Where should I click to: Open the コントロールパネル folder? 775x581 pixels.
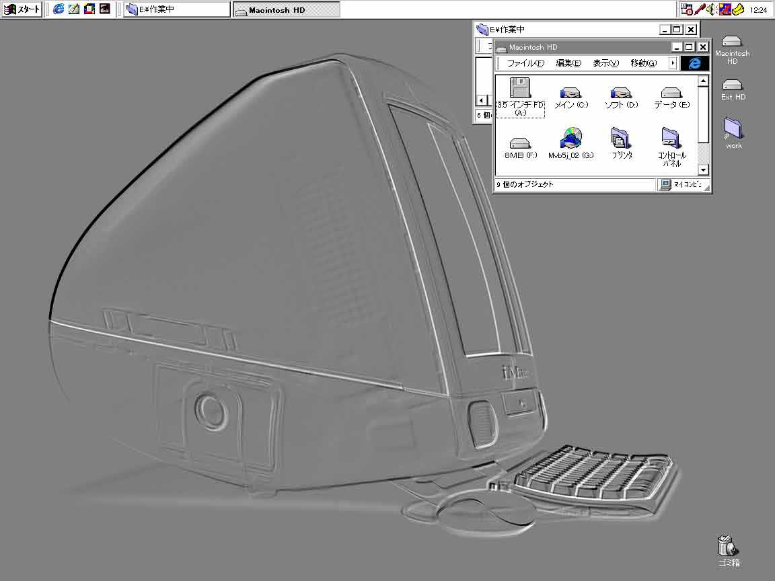671,147
